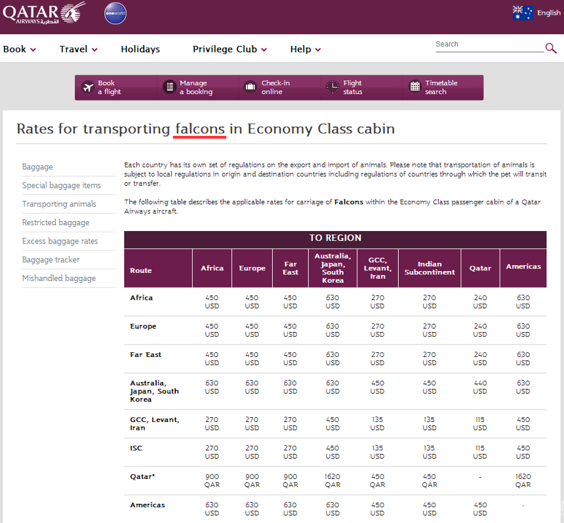Click the Africa row label
Viewport: 564px width, 523px height.
[x=142, y=298]
